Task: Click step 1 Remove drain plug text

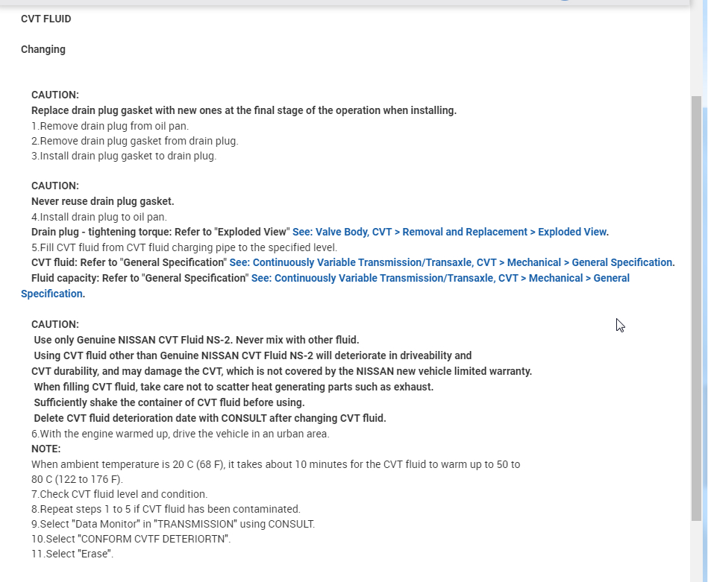Action: [110, 126]
